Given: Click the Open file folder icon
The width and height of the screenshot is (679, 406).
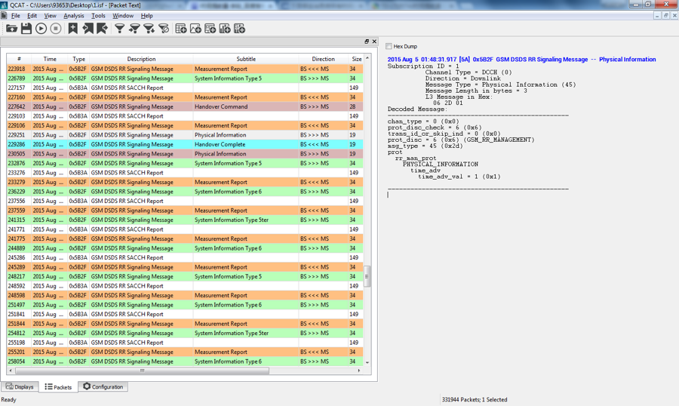Looking at the screenshot, I should pyautogui.click(x=11, y=29).
